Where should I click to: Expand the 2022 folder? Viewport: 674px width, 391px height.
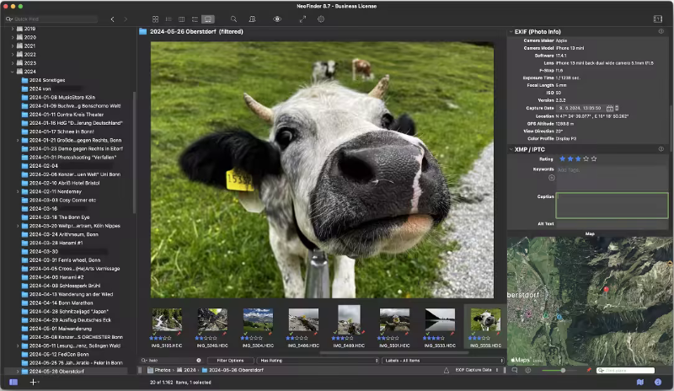tap(13, 55)
